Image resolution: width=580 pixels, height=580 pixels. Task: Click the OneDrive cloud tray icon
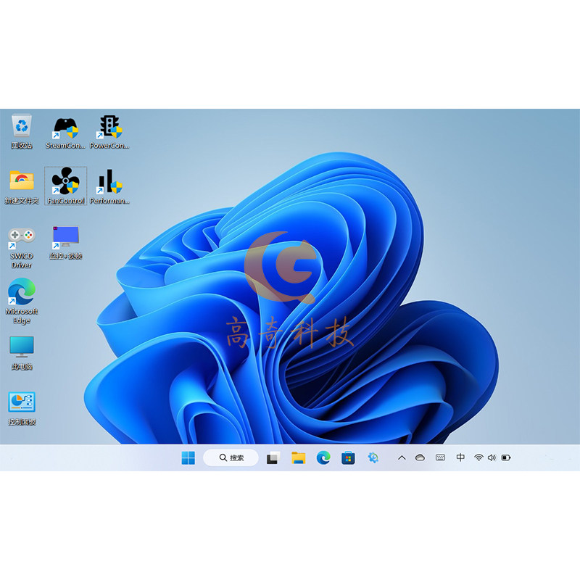tap(420, 458)
